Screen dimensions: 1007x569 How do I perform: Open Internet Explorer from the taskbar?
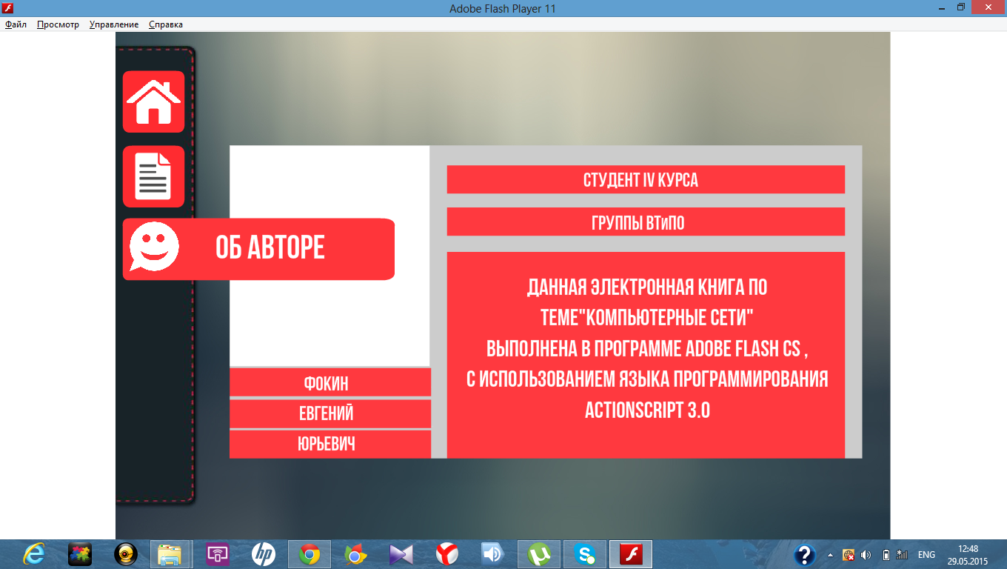pyautogui.click(x=34, y=553)
